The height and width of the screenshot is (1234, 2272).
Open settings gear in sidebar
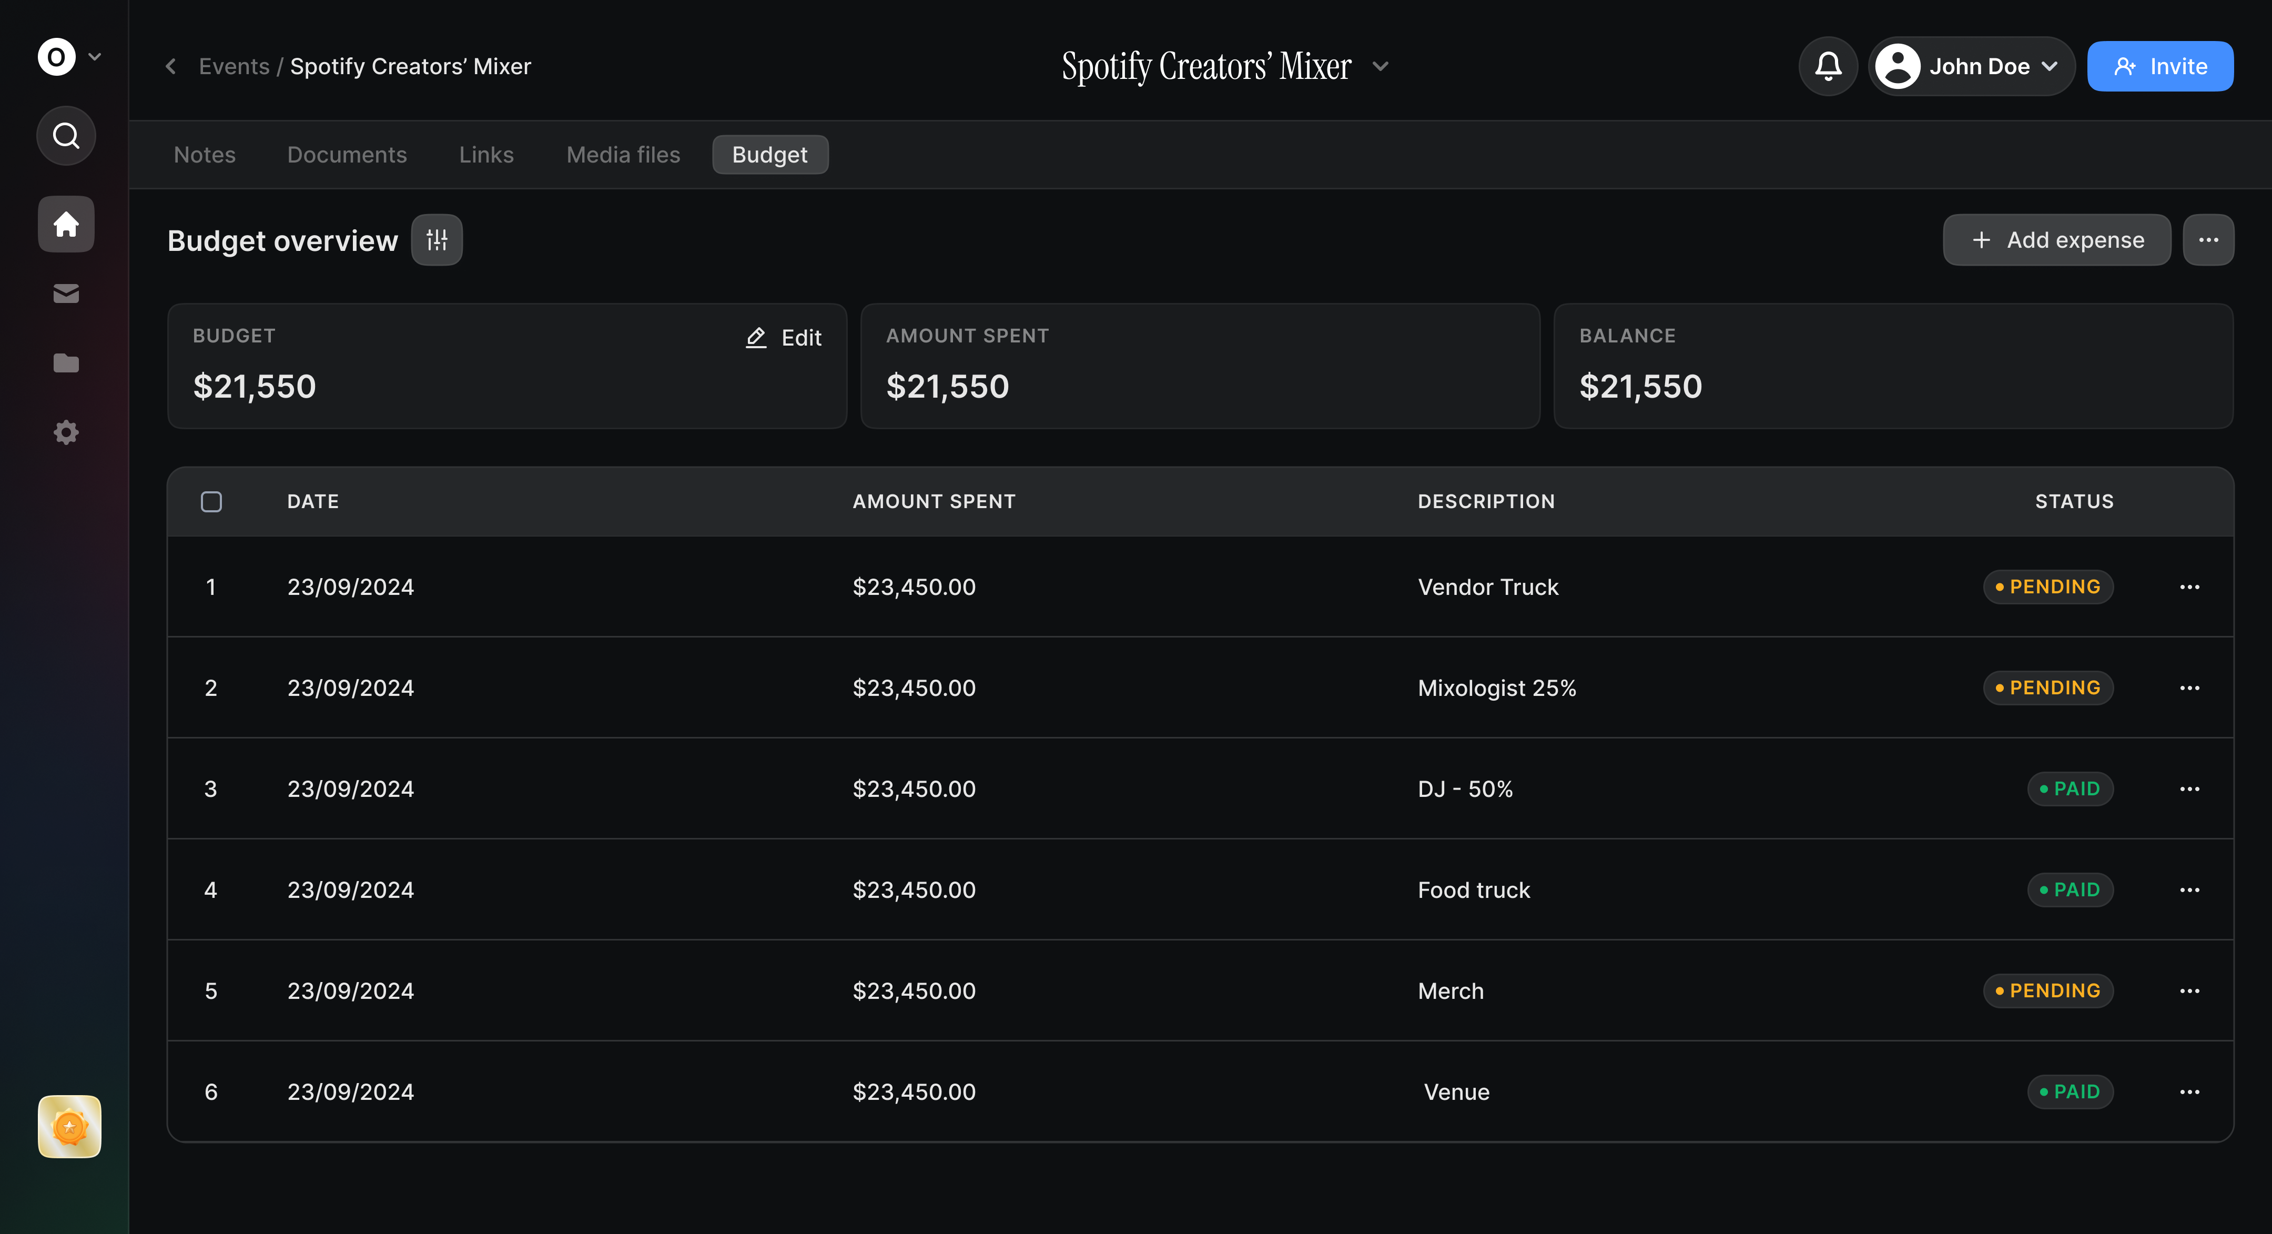click(x=65, y=432)
